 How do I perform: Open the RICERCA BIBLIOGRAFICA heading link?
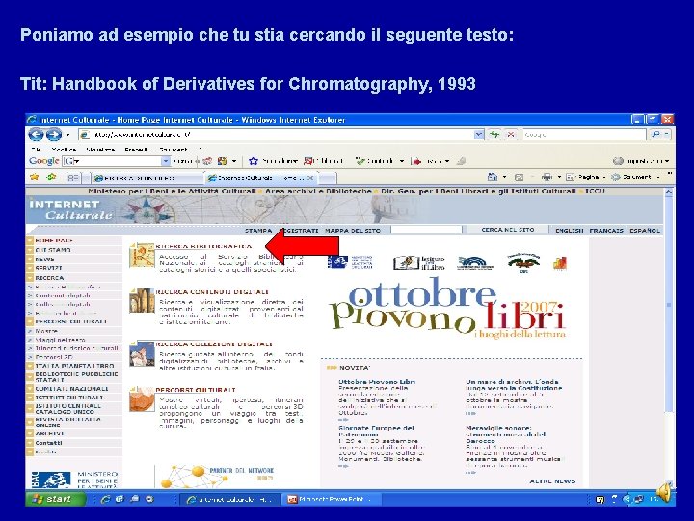point(203,246)
